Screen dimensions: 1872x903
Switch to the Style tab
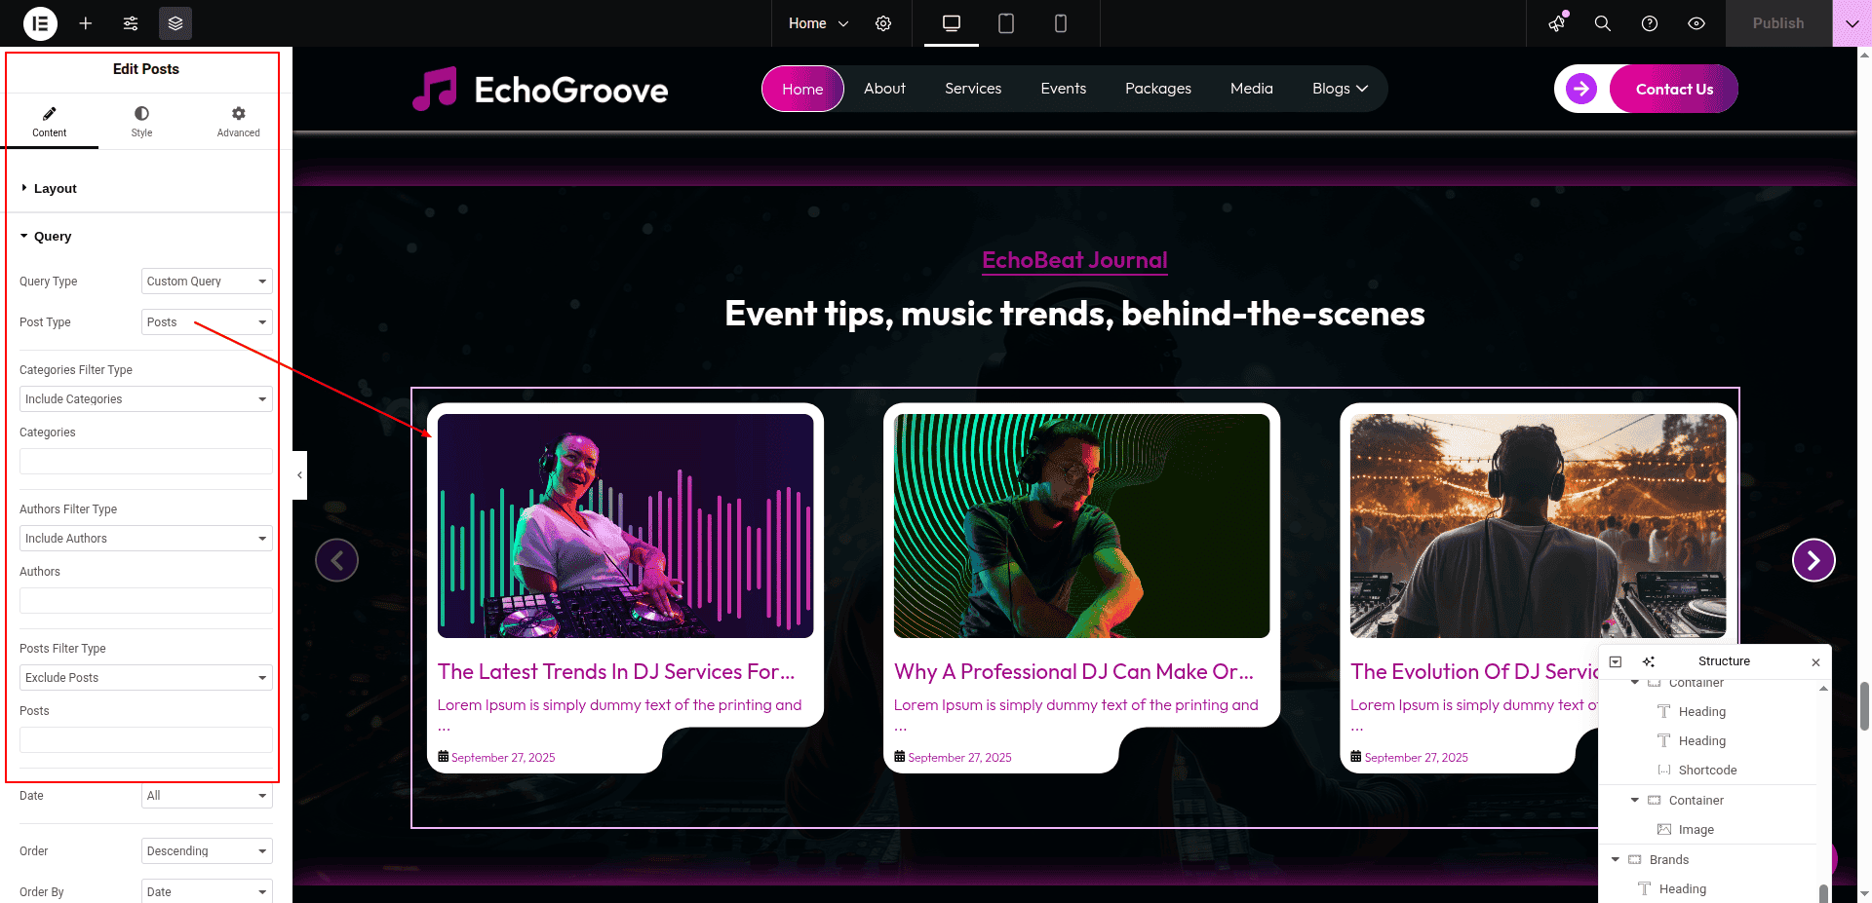(x=142, y=122)
